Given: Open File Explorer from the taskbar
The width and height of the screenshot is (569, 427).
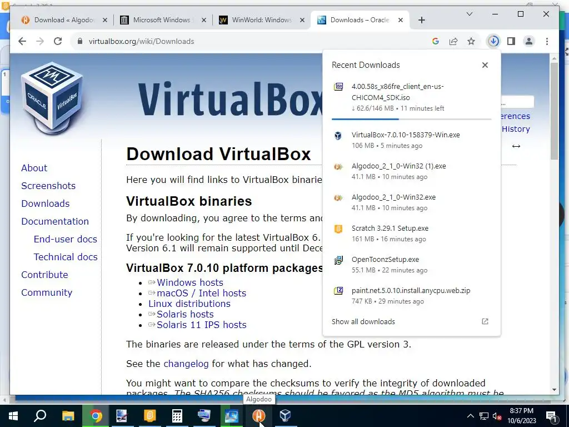Looking at the screenshot, I should (x=68, y=416).
